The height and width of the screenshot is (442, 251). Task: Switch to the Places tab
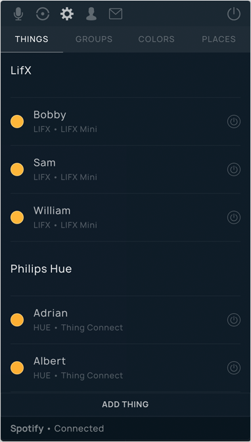(x=219, y=39)
